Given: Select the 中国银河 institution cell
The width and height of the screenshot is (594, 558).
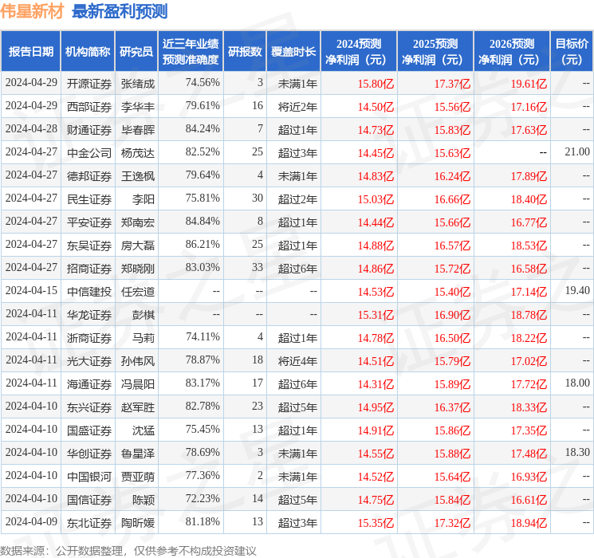Looking at the screenshot, I should pyautogui.click(x=89, y=477).
